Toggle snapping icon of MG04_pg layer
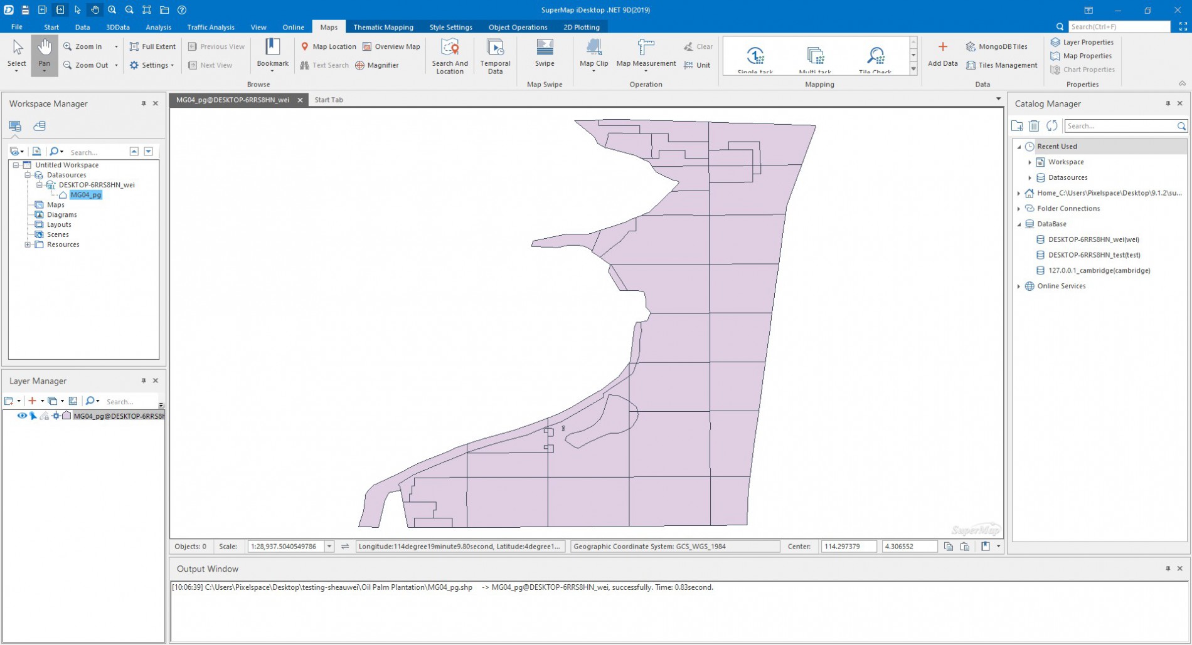1192x645 pixels. 56,416
